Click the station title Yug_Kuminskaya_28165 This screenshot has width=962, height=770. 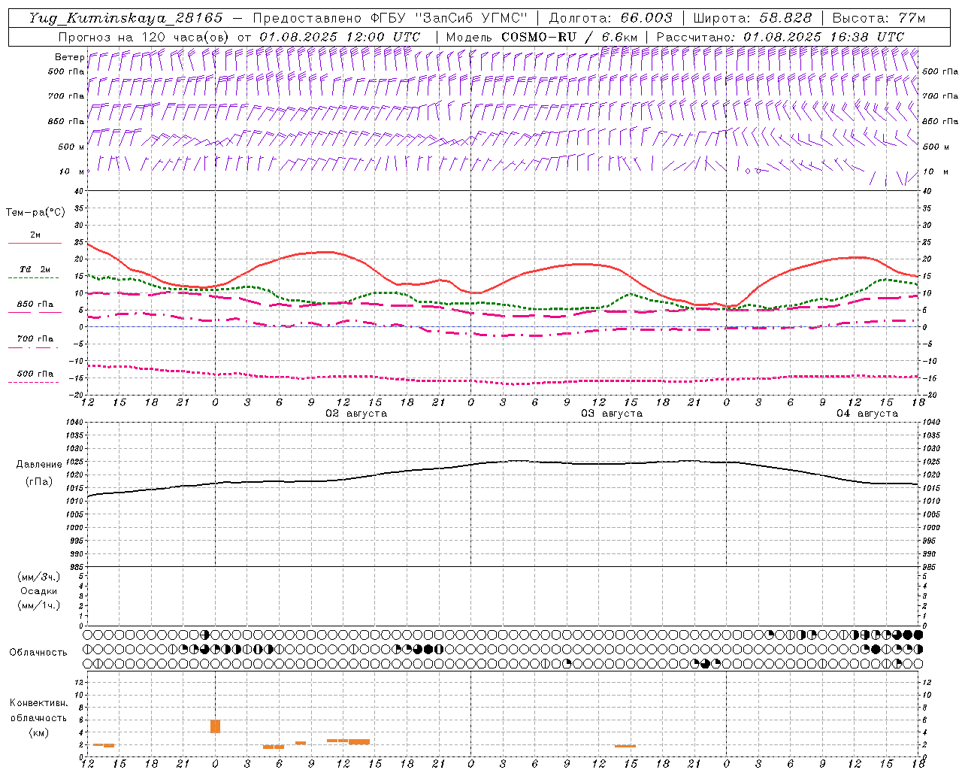126,18
